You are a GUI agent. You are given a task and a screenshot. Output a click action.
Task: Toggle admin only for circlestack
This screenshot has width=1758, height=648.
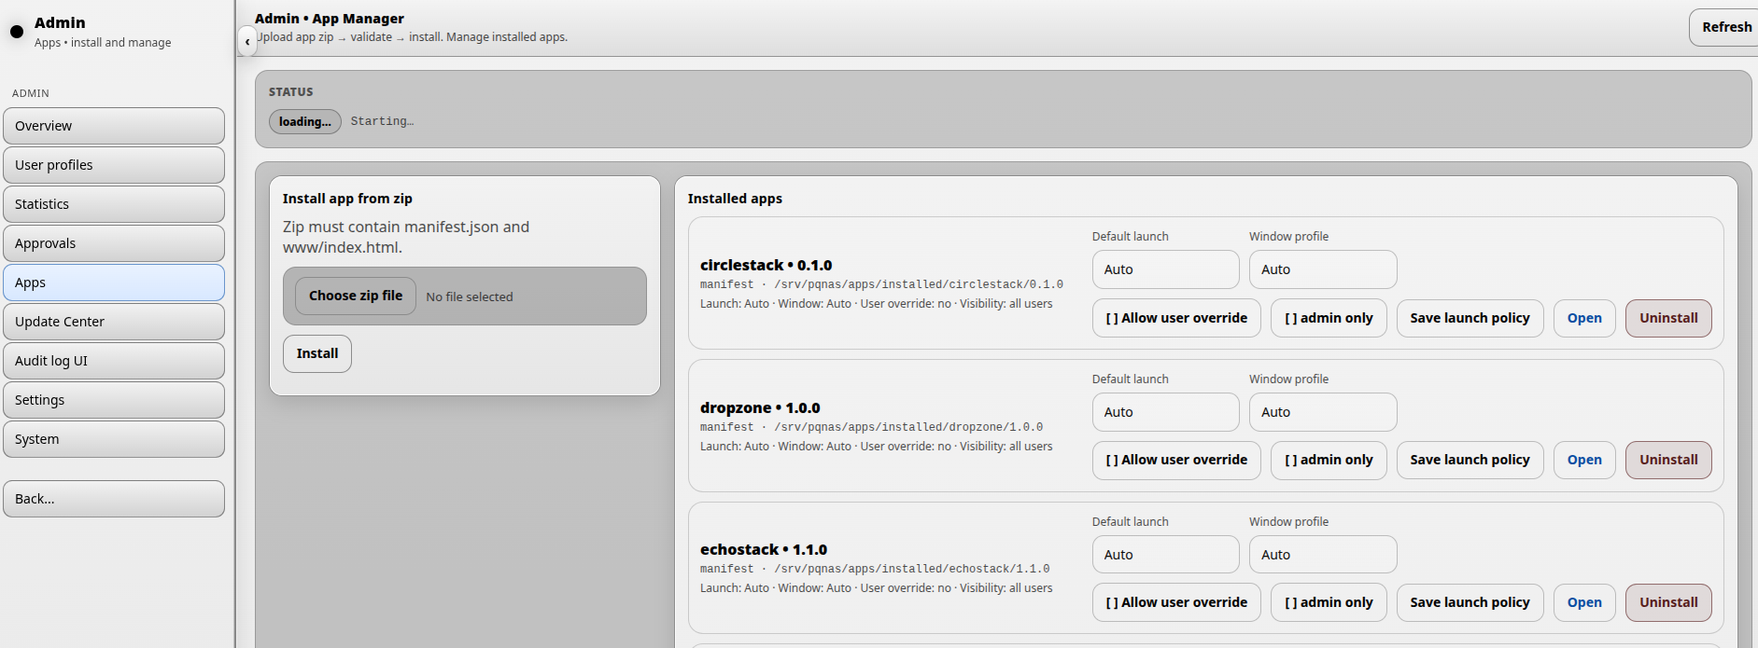(x=1329, y=318)
